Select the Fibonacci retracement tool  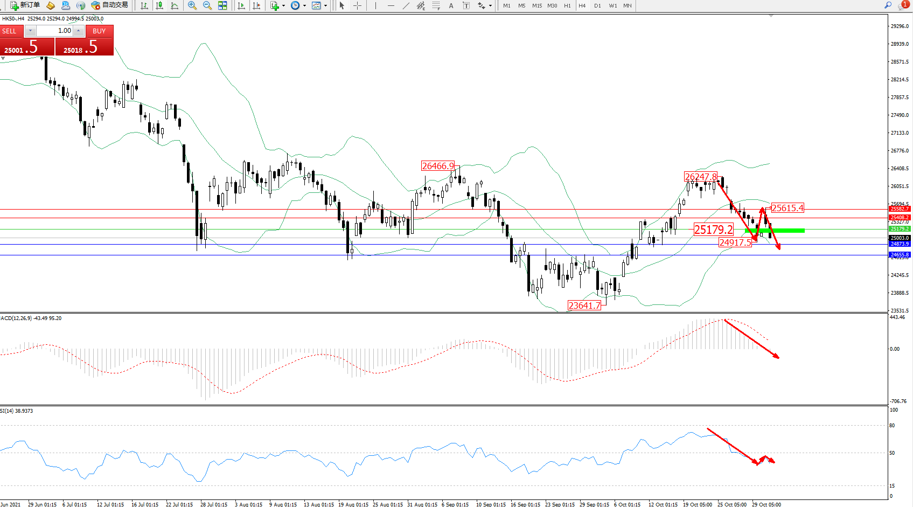click(x=436, y=5)
